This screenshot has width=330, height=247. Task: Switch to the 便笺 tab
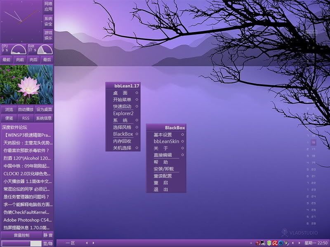pyautogui.click(x=9, y=118)
